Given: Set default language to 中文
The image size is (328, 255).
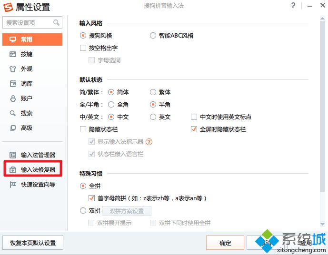Looking at the screenshot, I should [x=111, y=117].
